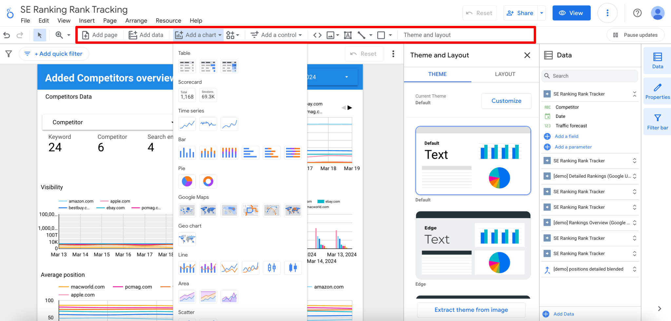This screenshot has width=671, height=321.
Task: Open the Properties panel on the right
Action: coord(657,91)
